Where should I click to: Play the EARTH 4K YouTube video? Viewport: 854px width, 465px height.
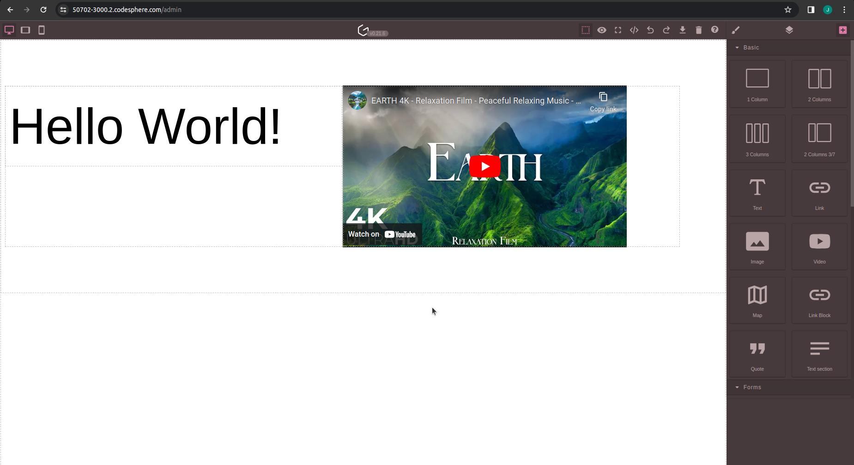coord(485,166)
